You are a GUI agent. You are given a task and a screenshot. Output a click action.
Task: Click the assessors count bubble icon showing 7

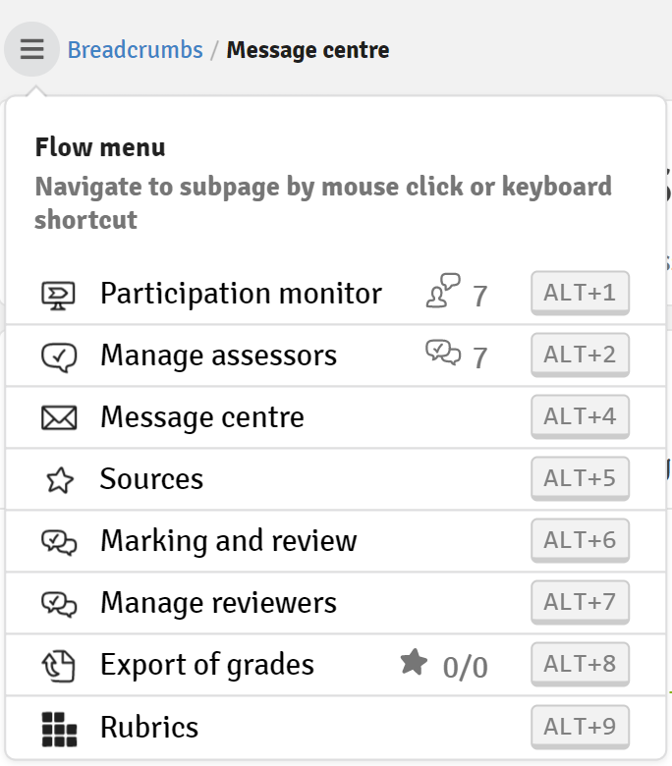(443, 353)
